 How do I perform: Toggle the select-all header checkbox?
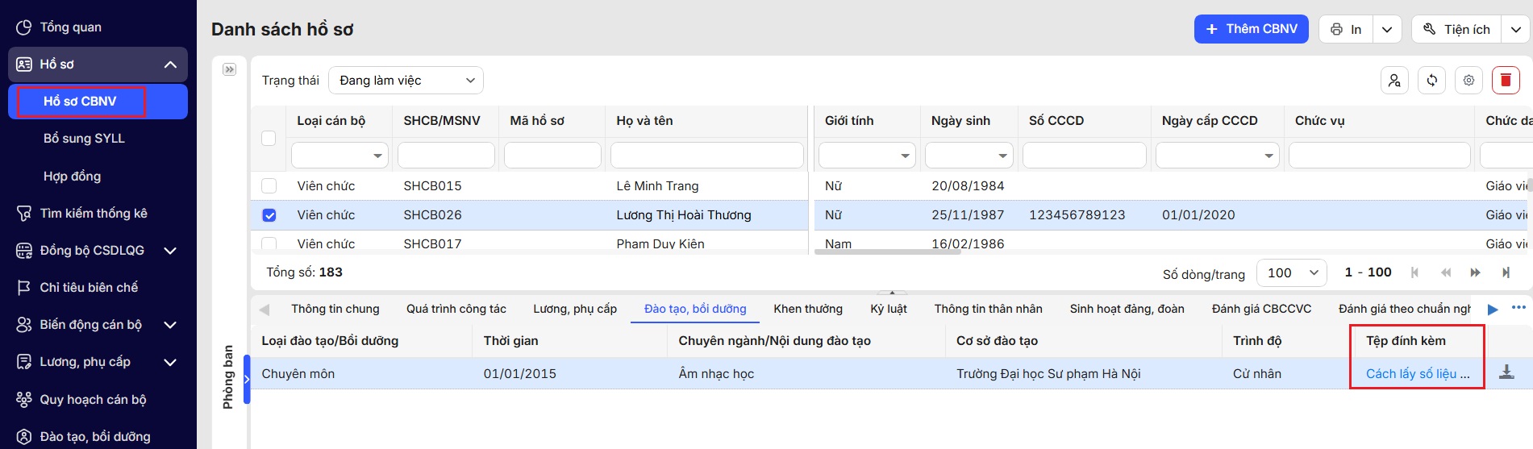tap(269, 138)
